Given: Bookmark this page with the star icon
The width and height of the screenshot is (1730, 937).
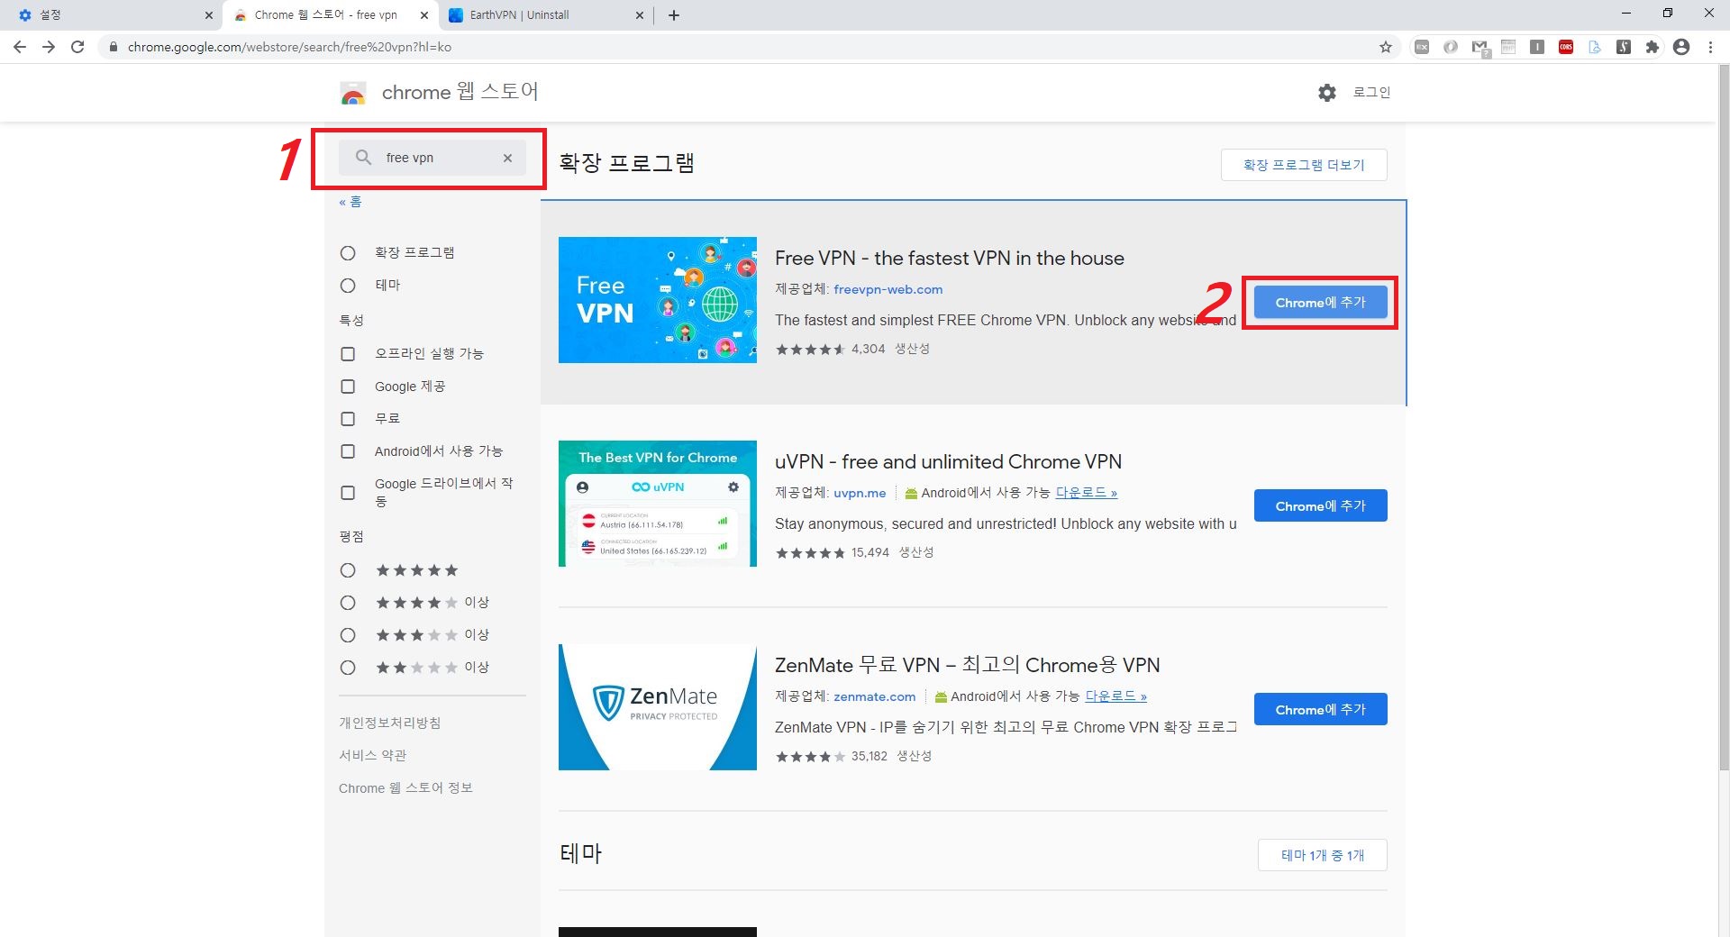Looking at the screenshot, I should [1386, 47].
